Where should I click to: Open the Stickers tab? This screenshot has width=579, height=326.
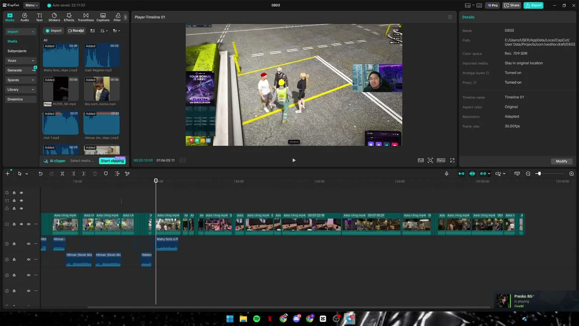tap(54, 17)
